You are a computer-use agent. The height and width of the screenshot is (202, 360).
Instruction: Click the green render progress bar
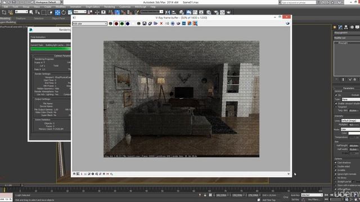(x=51, y=49)
